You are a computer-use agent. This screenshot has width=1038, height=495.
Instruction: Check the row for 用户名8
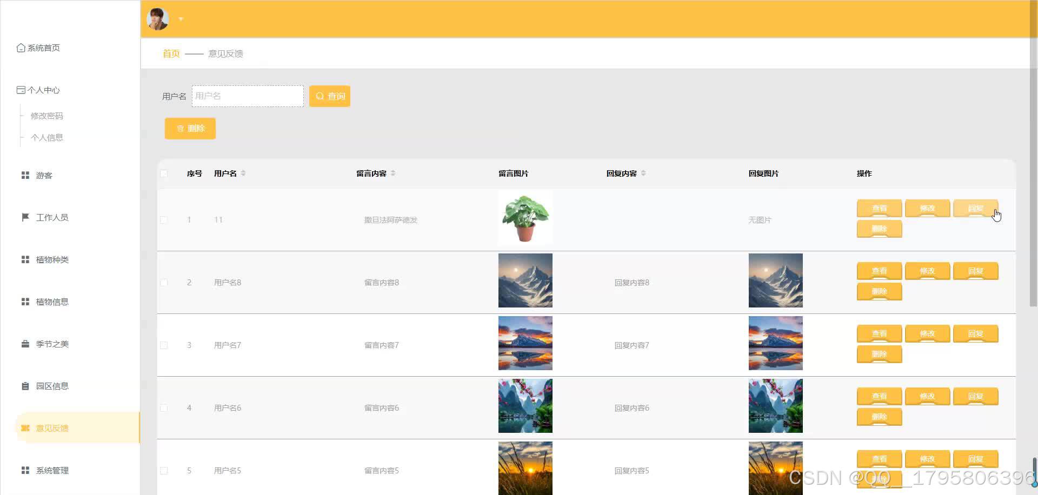tap(164, 283)
